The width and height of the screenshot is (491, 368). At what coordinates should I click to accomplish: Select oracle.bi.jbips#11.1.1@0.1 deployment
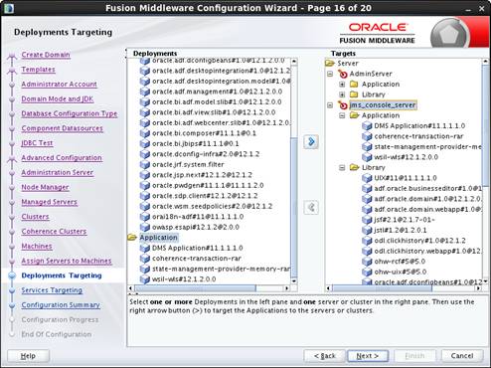pyautogui.click(x=195, y=143)
